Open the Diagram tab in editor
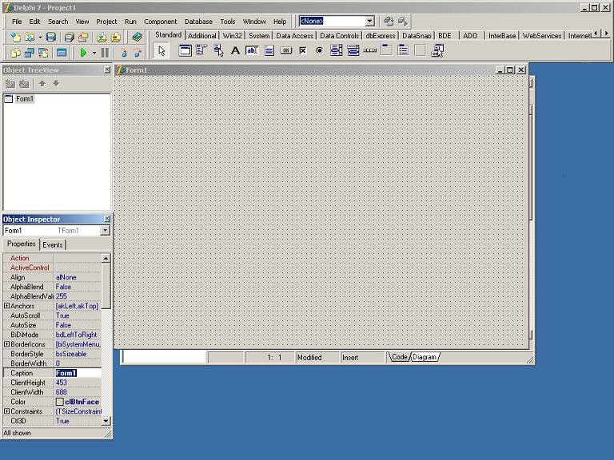Viewport: 614px width, 460px height. click(x=425, y=357)
